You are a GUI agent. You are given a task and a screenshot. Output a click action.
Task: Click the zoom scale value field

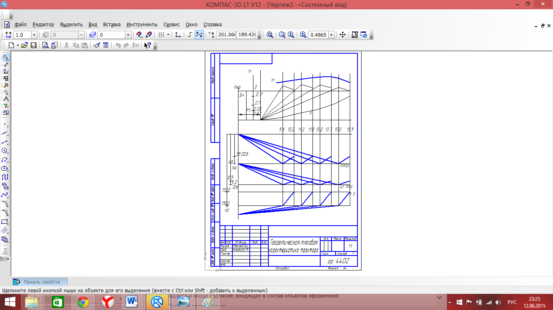coord(318,35)
